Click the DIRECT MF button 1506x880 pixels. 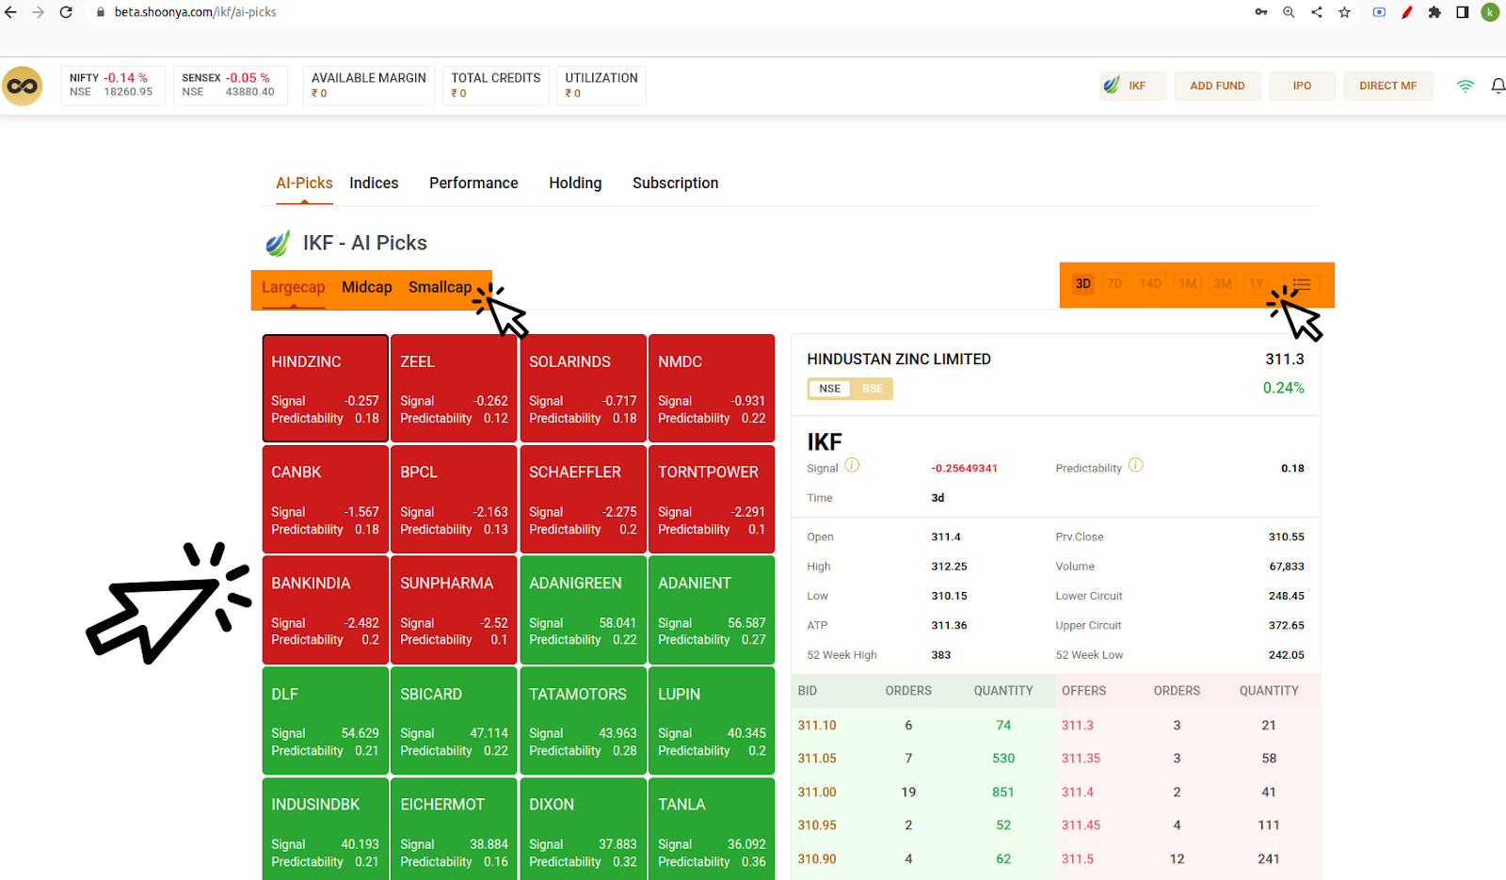(1387, 86)
